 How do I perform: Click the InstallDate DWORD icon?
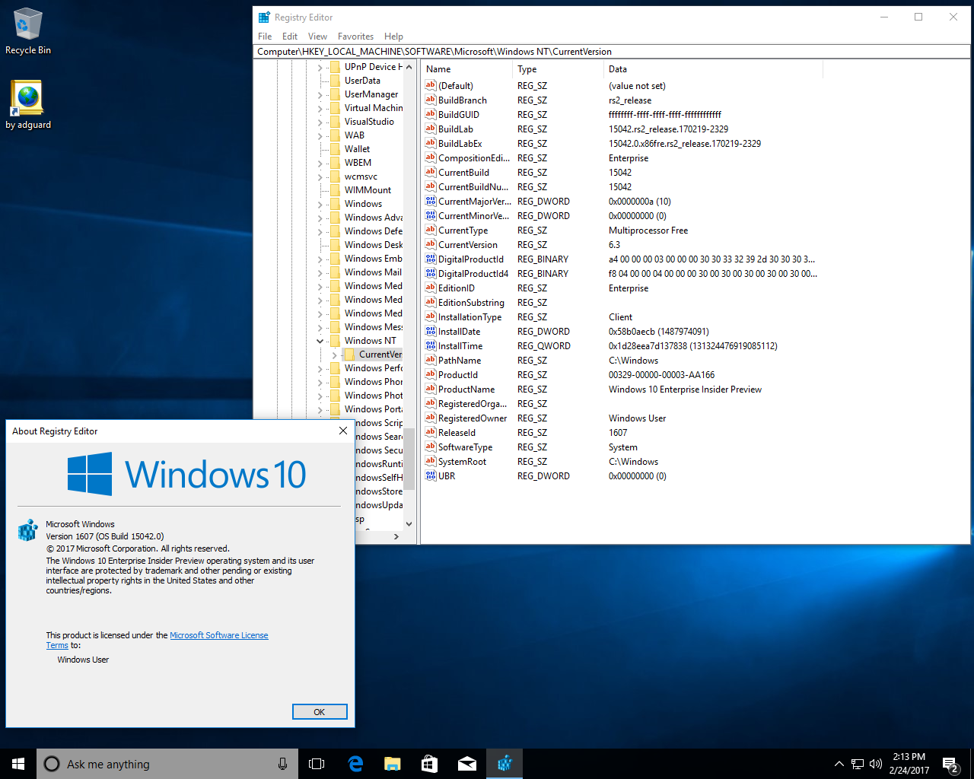point(431,331)
